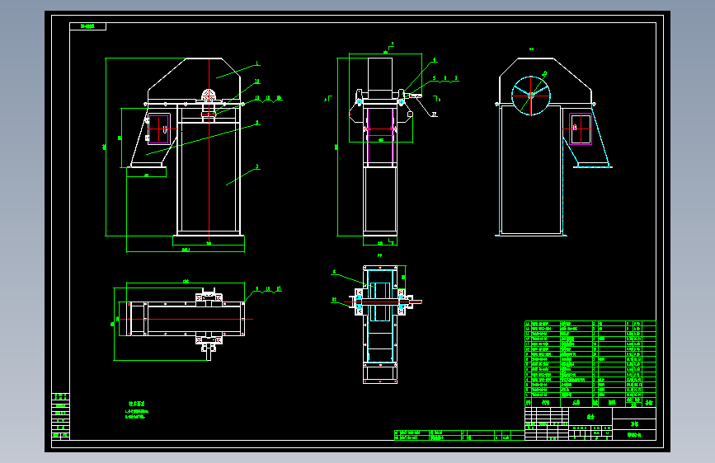Select the red shaft in bottom section view
The image size is (715, 463).
click(x=383, y=302)
